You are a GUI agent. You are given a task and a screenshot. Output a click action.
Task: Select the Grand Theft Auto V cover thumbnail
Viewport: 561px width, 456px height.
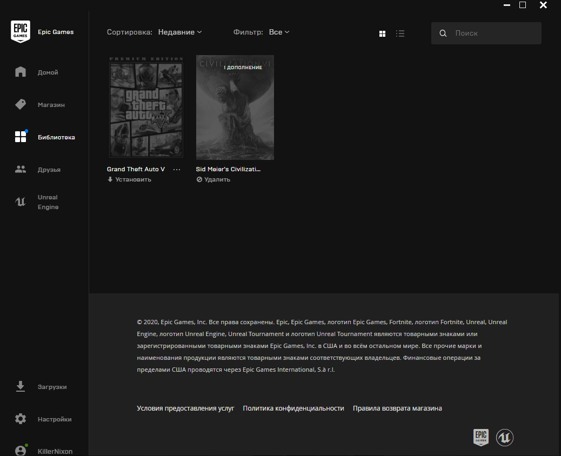click(146, 107)
